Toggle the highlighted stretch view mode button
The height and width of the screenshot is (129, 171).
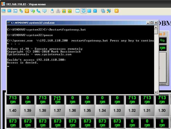[83, 11]
